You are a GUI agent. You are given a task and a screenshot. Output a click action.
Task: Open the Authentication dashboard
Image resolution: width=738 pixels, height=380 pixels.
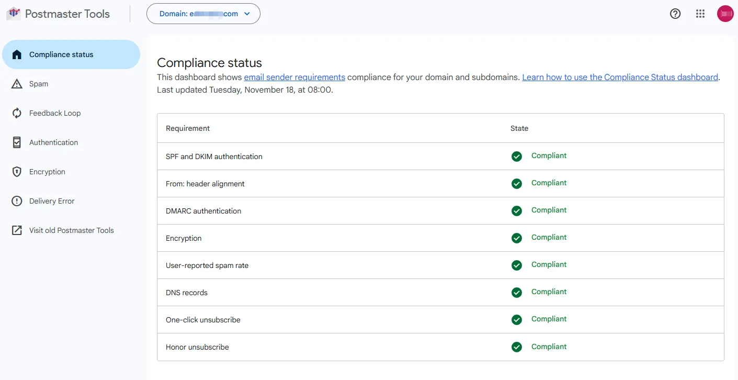53,142
